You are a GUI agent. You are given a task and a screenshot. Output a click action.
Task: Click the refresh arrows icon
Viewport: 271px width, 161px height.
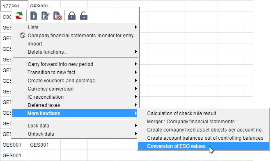coord(19,16)
